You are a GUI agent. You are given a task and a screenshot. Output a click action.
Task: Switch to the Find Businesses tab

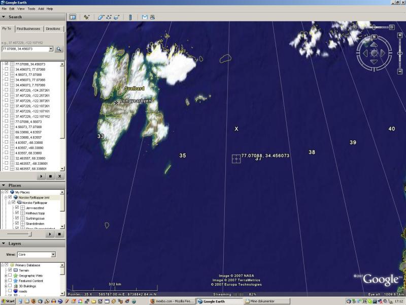click(x=29, y=29)
